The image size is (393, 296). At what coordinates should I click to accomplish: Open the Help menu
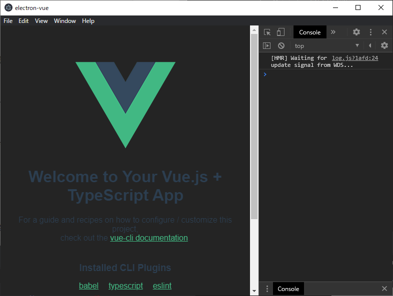[88, 21]
